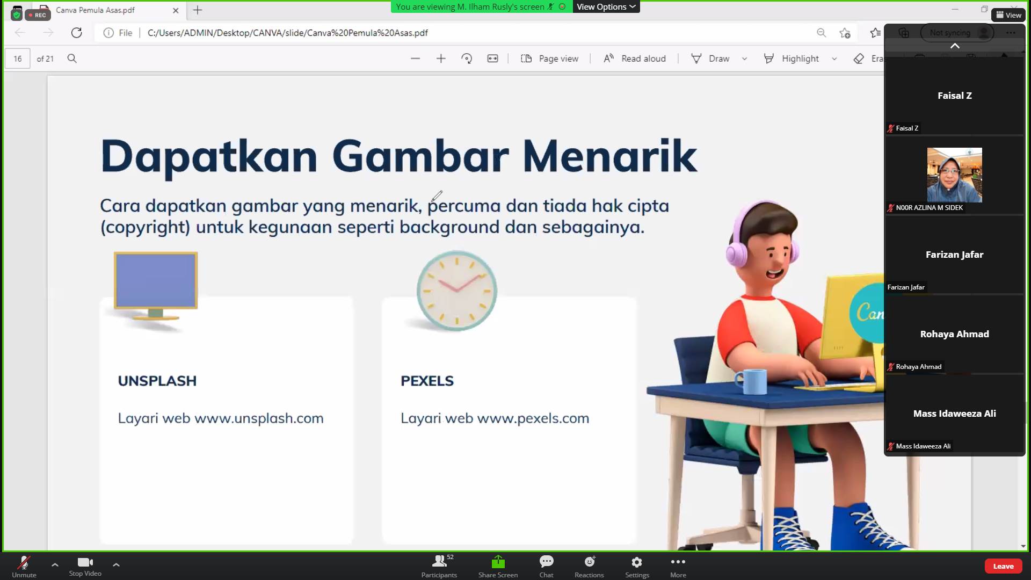Start Share Screen
This screenshot has width=1031, height=580.
[x=498, y=567]
